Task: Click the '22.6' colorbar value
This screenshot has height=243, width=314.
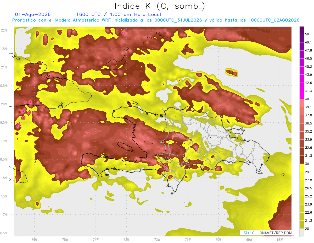Action: 309,212
